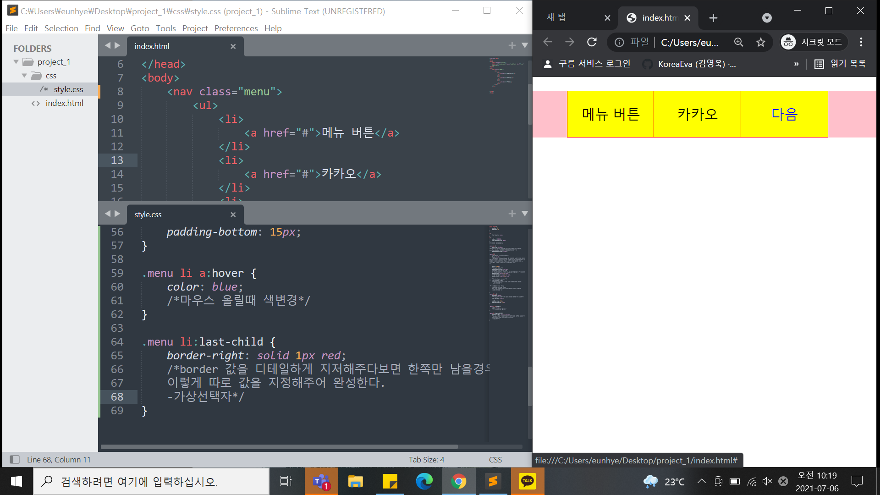Viewport: 880px width, 495px height.
Task: Toggle the sidebar icon in status bar
Action: (x=15, y=459)
